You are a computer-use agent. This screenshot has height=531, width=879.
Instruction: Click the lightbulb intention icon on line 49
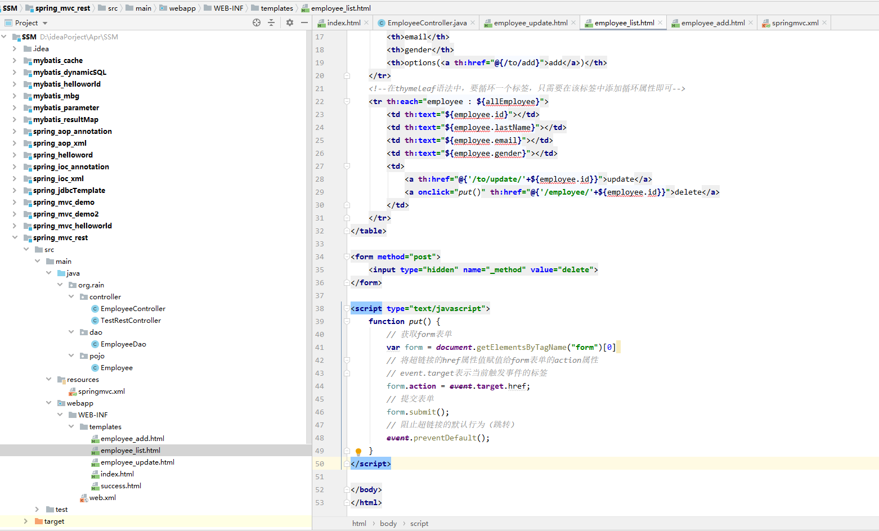(x=358, y=451)
